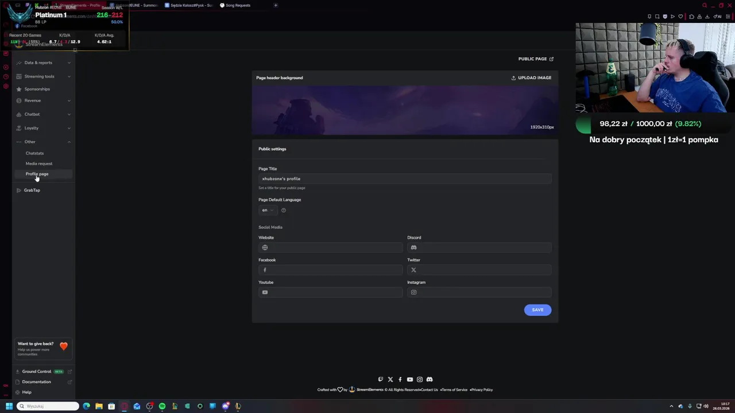Click the player icon in browser sidebar
The image size is (735, 413).
point(6,67)
